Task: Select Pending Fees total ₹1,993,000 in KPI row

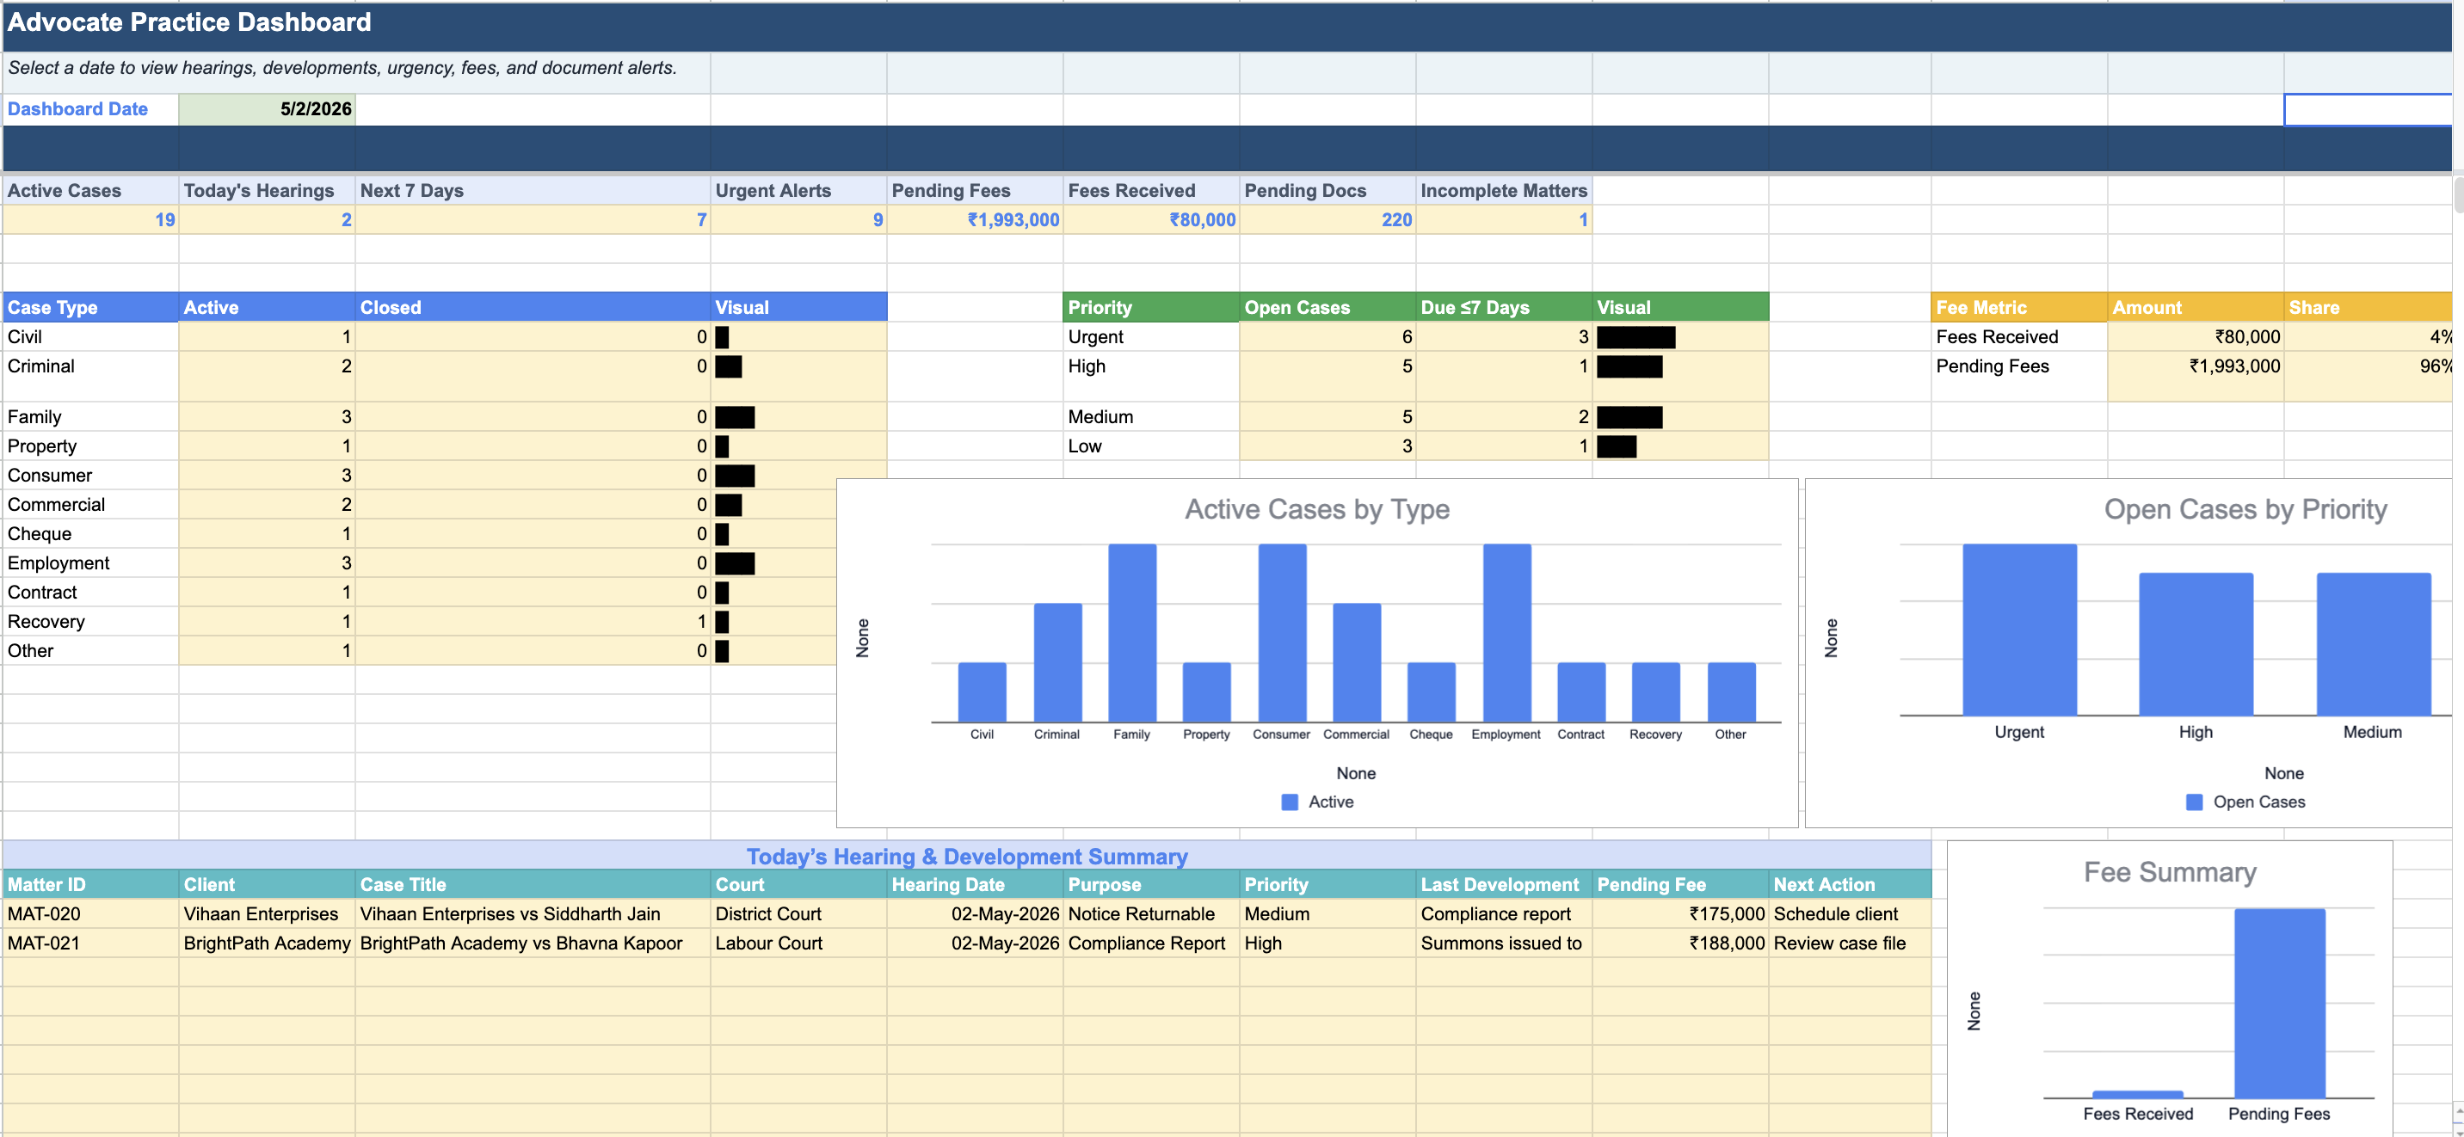Action: (975, 220)
